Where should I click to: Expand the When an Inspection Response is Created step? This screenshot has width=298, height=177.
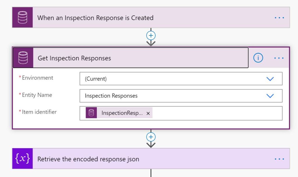tap(146, 18)
